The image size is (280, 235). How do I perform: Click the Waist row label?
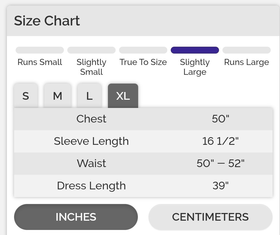pos(91,163)
